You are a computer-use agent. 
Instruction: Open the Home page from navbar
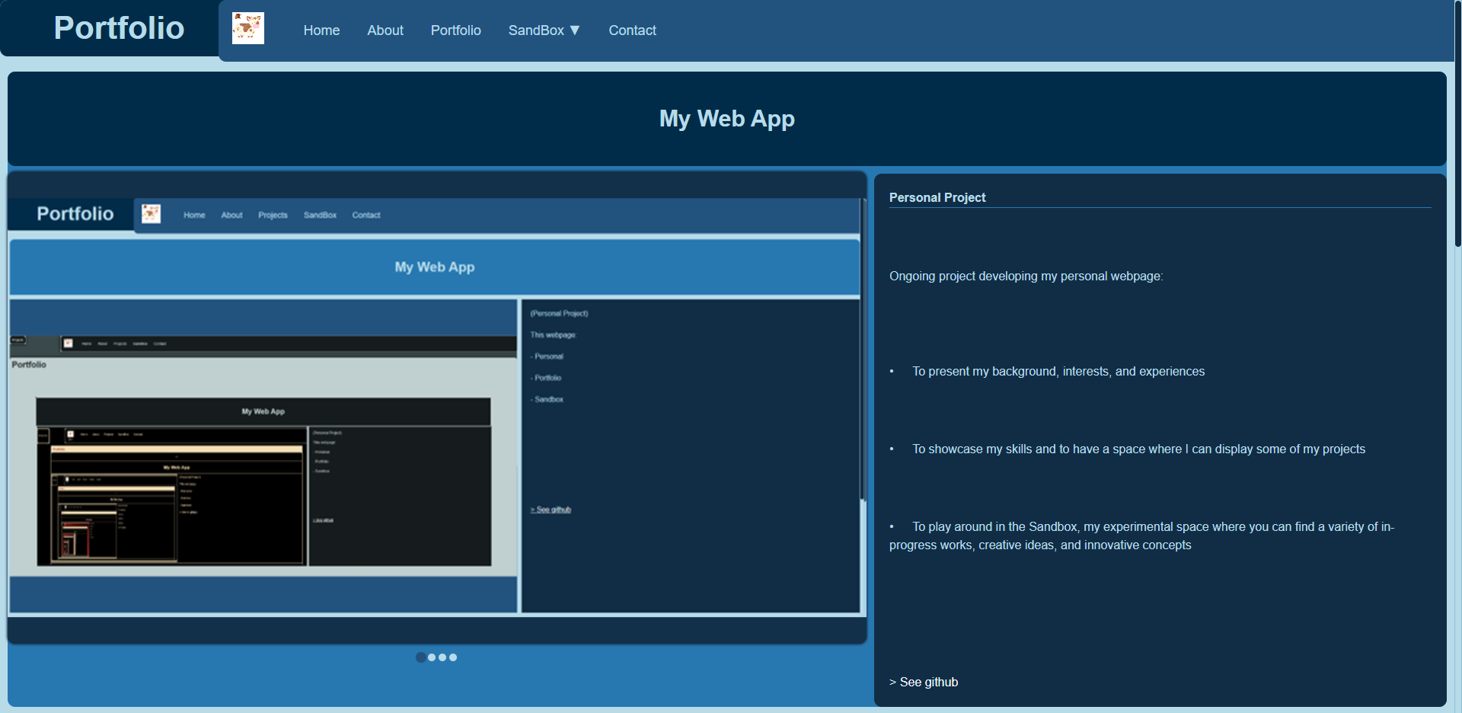(321, 30)
